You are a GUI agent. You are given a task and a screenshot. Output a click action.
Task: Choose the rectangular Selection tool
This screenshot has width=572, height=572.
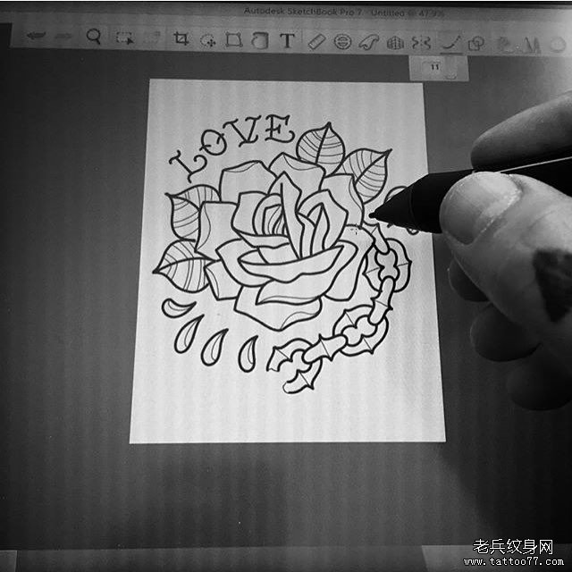(125, 38)
